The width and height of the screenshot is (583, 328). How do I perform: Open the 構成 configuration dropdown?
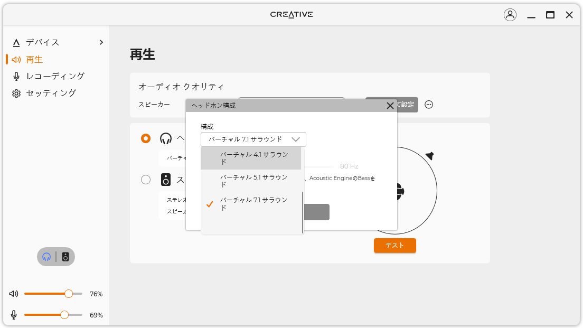click(x=253, y=139)
